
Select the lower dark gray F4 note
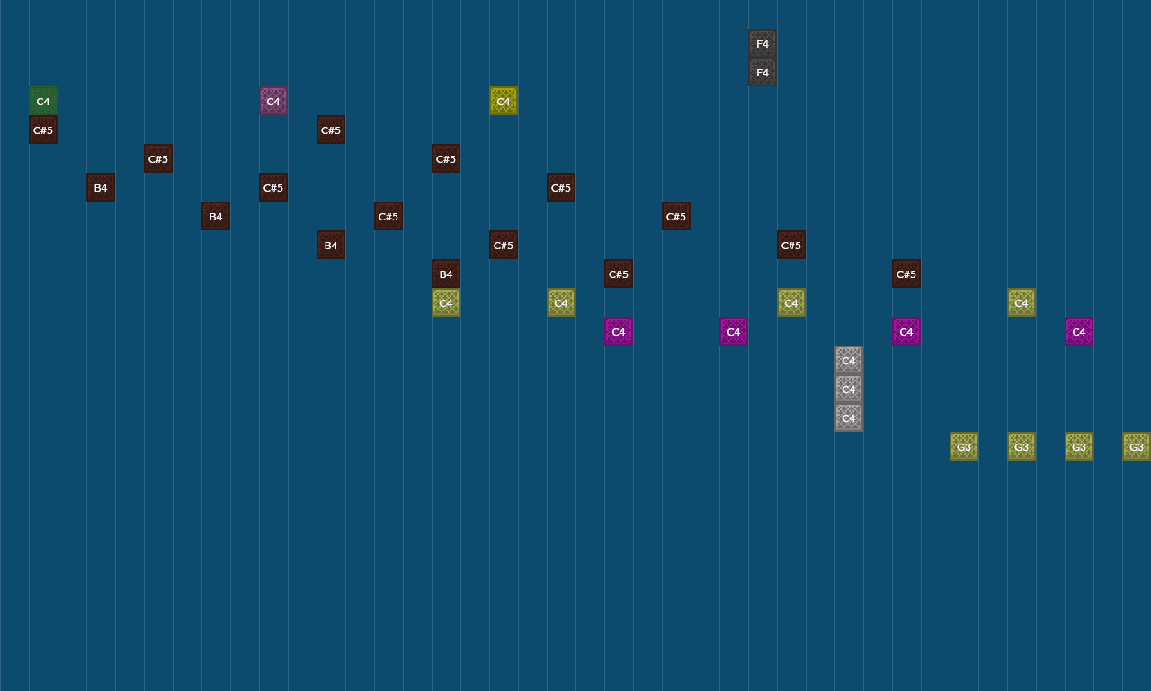[763, 72]
